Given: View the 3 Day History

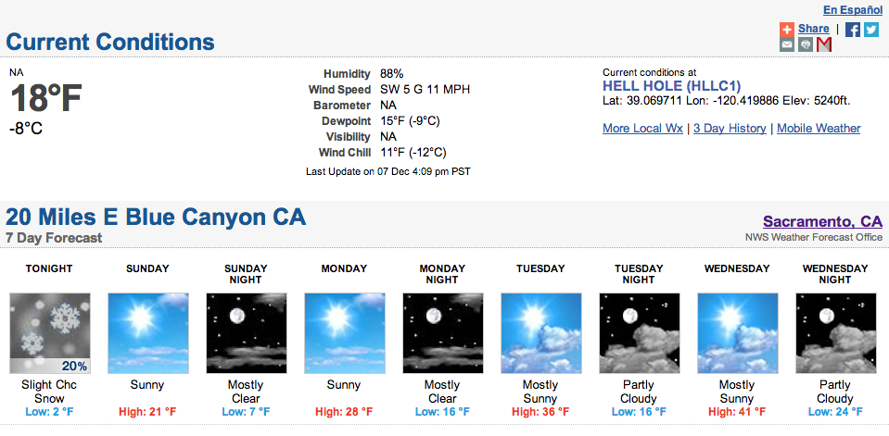Looking at the screenshot, I should click(x=730, y=129).
